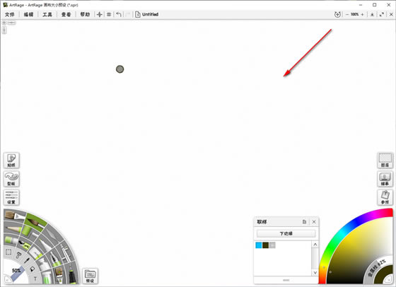Select the cyan sample swatch
This screenshot has width=396, height=287.
pyautogui.click(x=259, y=245)
